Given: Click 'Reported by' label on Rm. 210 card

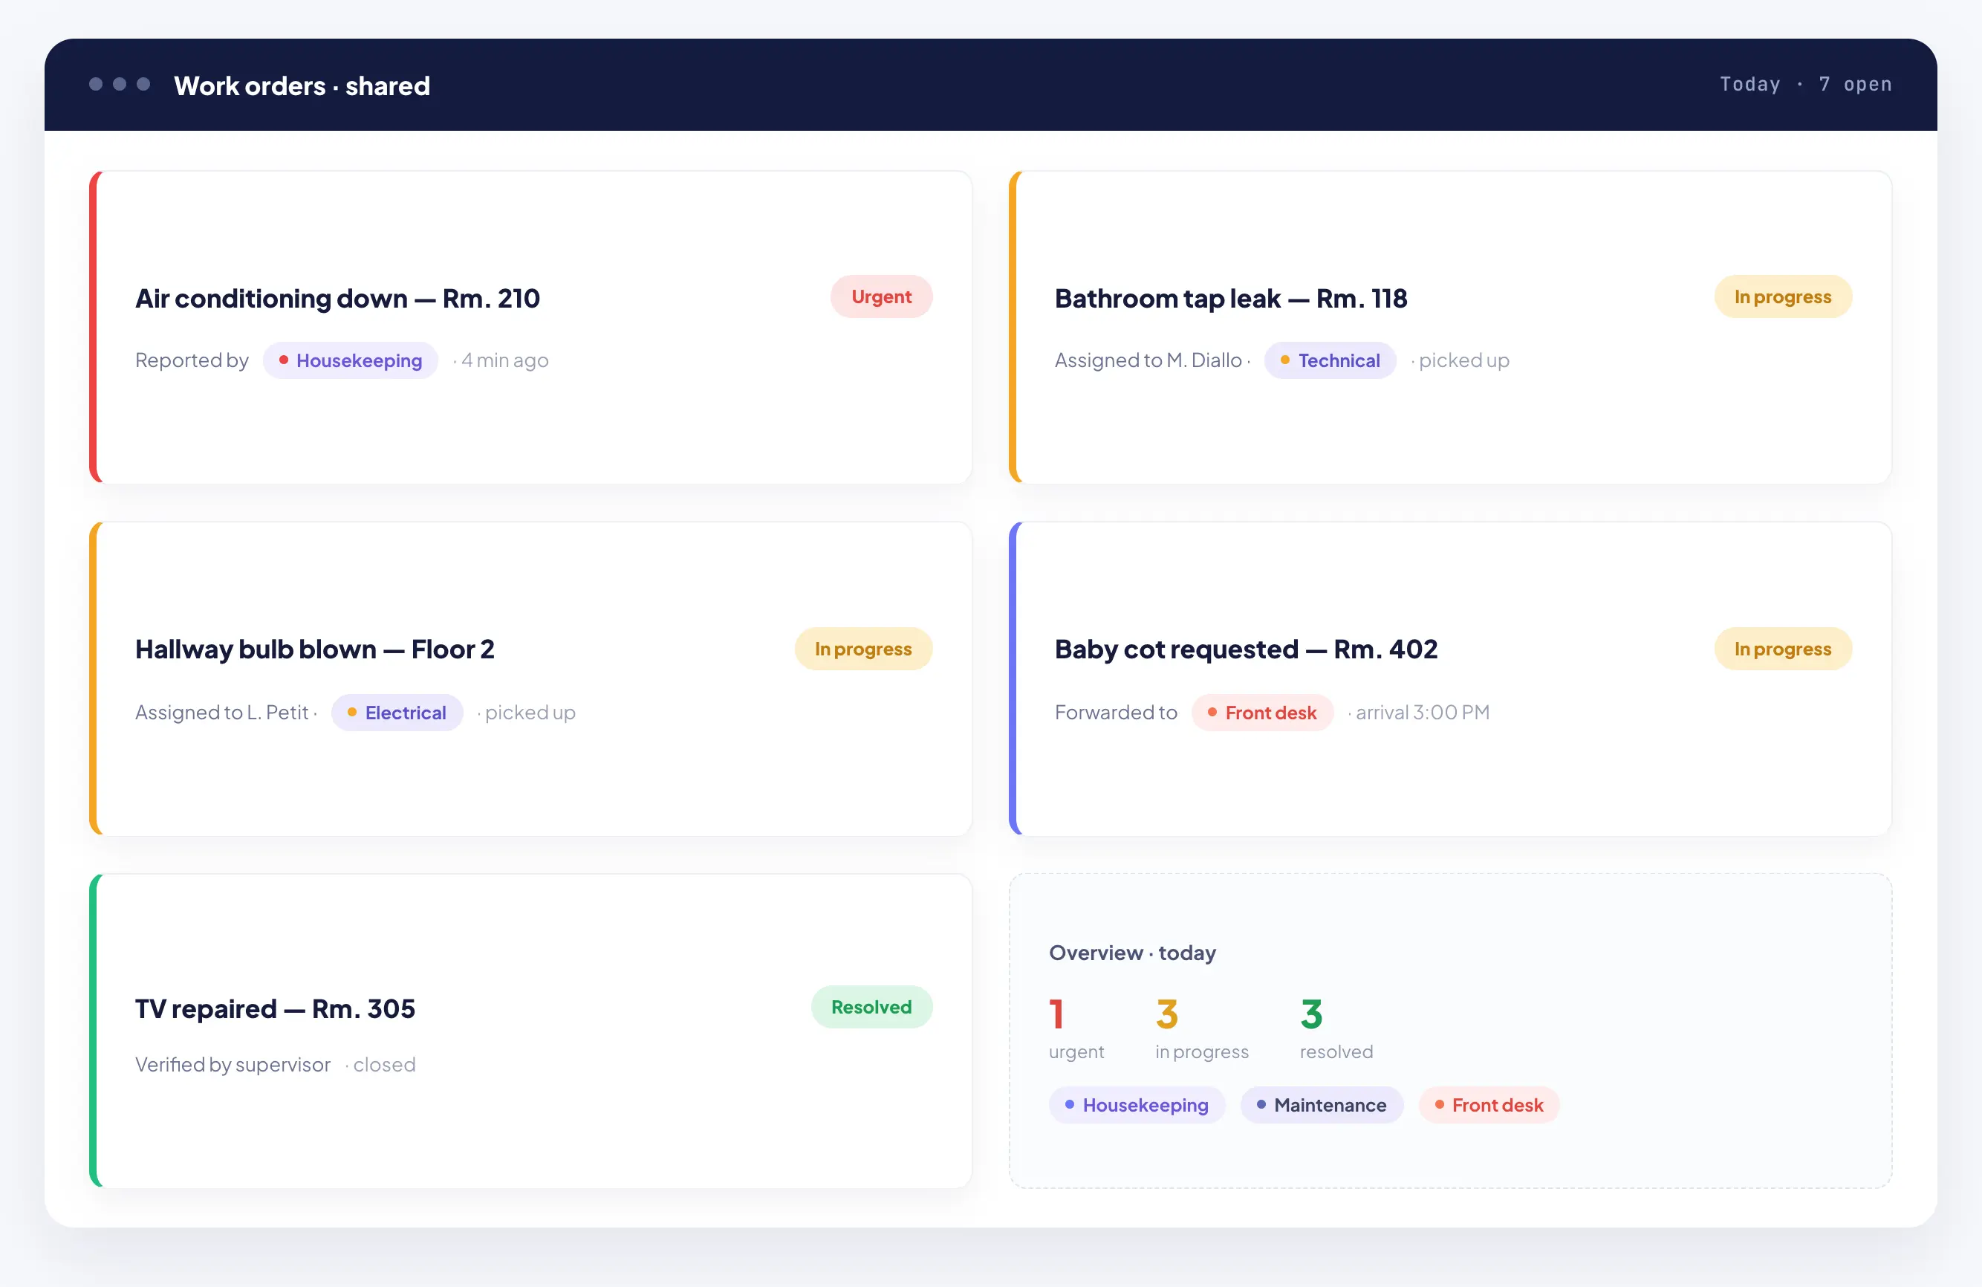Looking at the screenshot, I should click(192, 360).
